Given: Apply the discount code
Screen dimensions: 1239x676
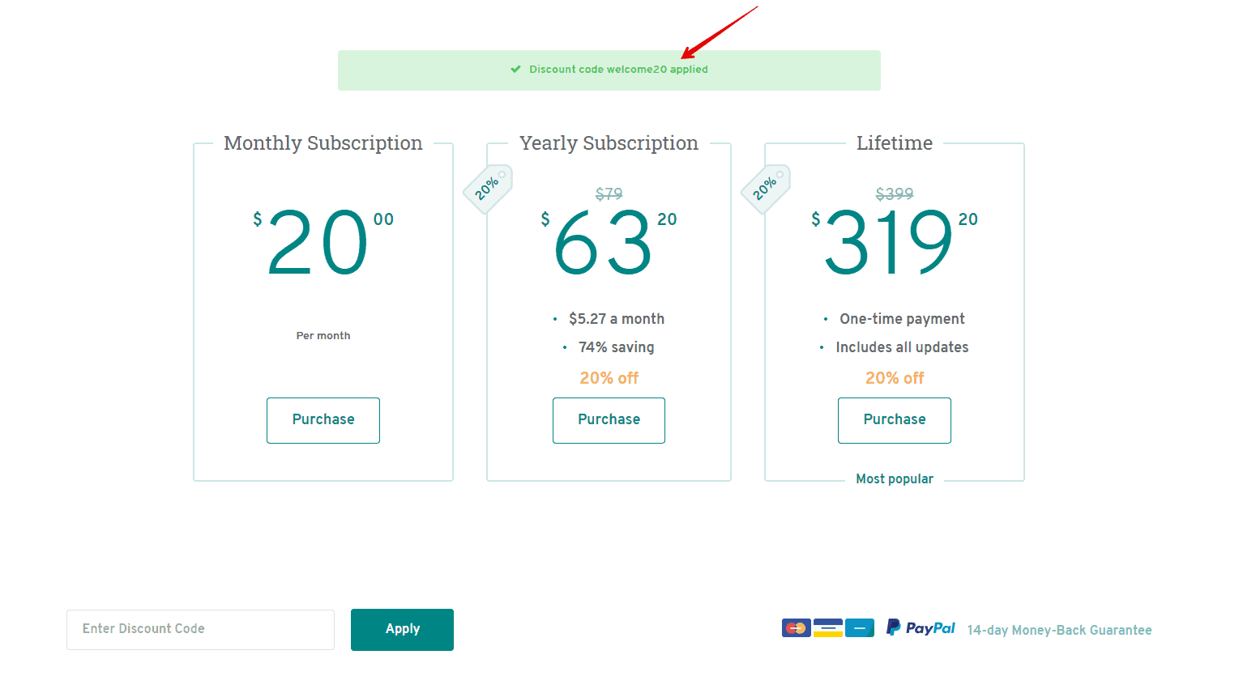Looking at the screenshot, I should pyautogui.click(x=402, y=630).
